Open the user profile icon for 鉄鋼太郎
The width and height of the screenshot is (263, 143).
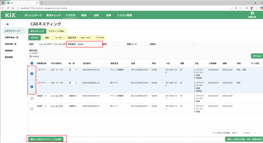(x=252, y=13)
